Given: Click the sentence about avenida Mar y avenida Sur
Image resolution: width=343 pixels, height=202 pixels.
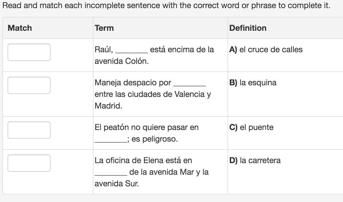Looking at the screenshot, I should click(151, 172).
